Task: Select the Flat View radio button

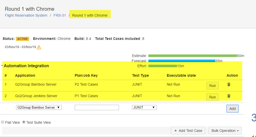Action: click(3, 122)
